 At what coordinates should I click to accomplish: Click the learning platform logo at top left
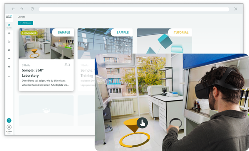pos(9,17)
